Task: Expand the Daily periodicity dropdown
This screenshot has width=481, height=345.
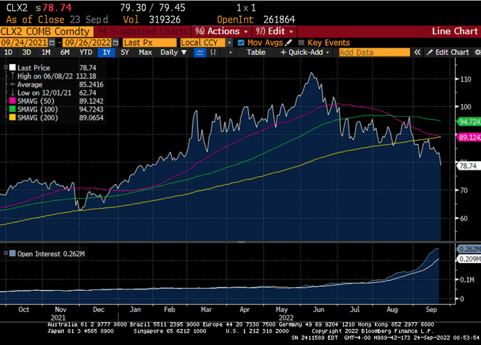Action: click(172, 52)
